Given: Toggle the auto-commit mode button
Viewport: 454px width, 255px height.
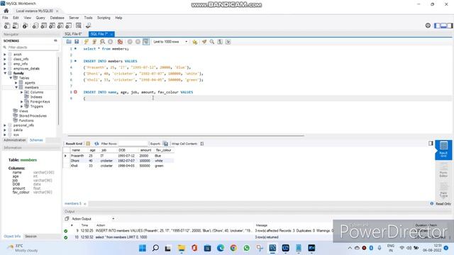Looking at the screenshot, I should (146, 42).
